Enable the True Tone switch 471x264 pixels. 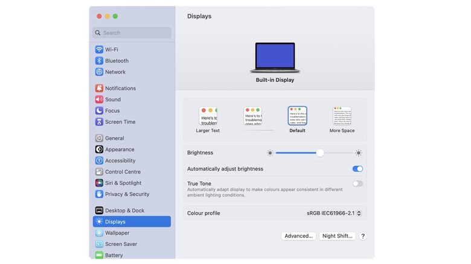357,184
